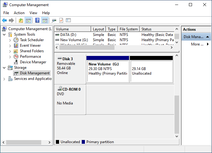Open the Action menu
The image size is (212, 153).
(19, 13)
